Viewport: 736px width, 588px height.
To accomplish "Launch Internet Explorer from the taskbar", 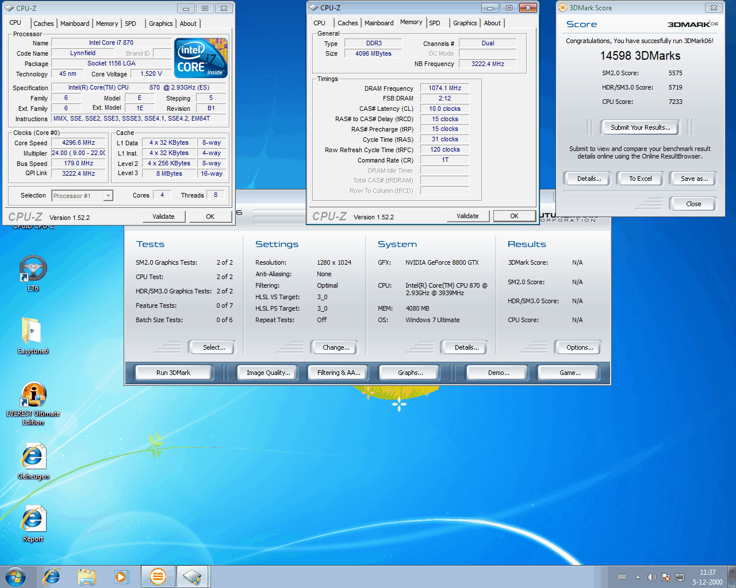I will 52,577.
